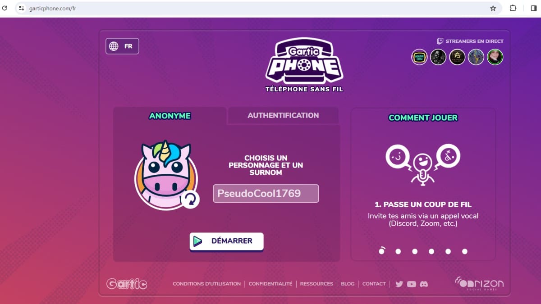Go to the second how-to-play slide dot
The image size is (541, 304).
(x=398, y=251)
